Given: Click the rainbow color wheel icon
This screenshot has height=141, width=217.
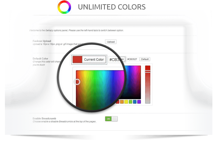Looking at the screenshot, I should click(x=64, y=7).
